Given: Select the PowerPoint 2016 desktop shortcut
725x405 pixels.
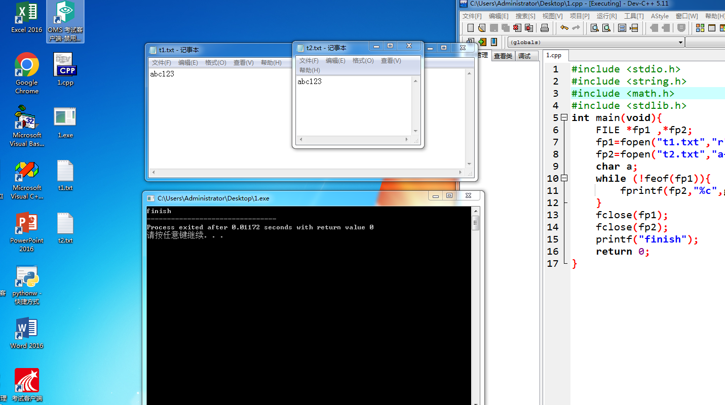Looking at the screenshot, I should (27, 232).
